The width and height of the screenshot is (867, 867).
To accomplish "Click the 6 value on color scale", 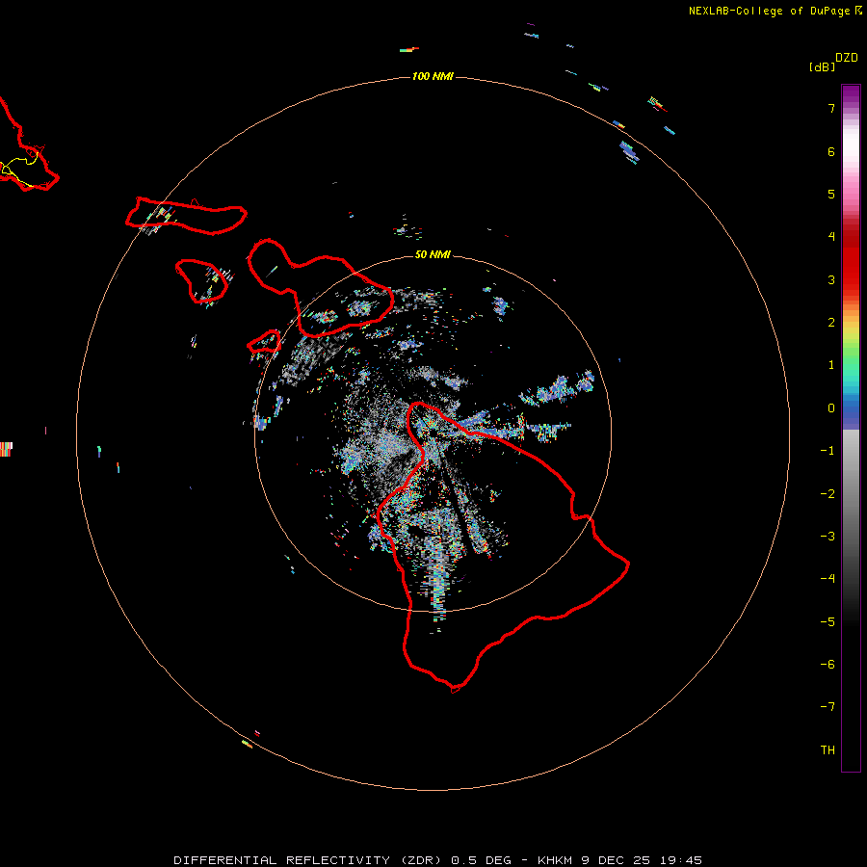I will [831, 151].
